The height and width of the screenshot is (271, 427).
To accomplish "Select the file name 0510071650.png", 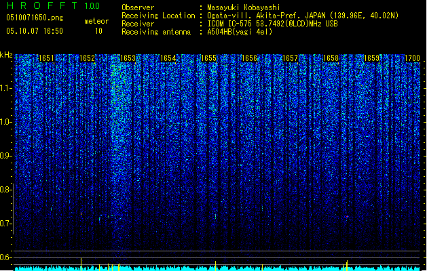I will [x=35, y=18].
